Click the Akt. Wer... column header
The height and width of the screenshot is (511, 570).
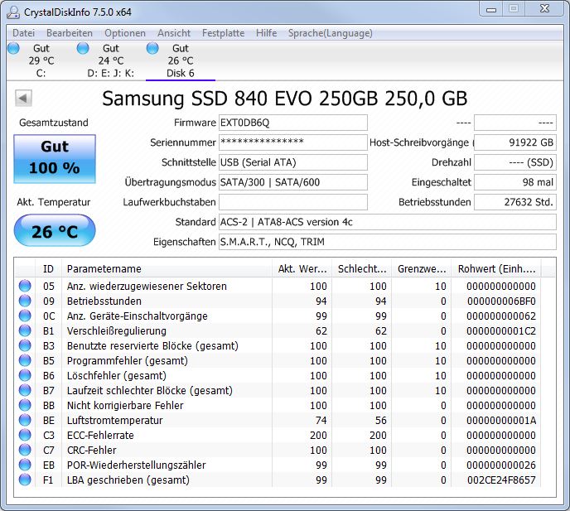tap(302, 269)
